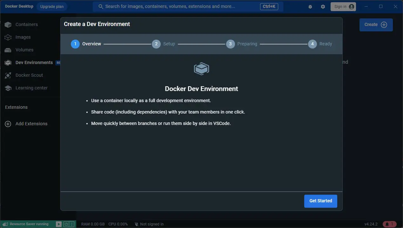Click the Learning center graduation cap icon
403x228 pixels.
[x=8, y=88]
